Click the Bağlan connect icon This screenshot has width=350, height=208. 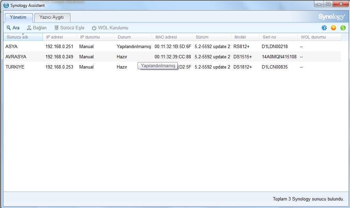click(29, 28)
